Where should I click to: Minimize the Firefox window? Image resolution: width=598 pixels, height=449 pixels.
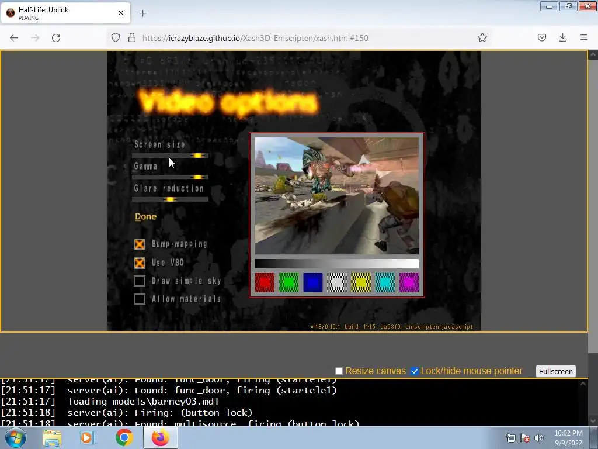tap(549, 6)
